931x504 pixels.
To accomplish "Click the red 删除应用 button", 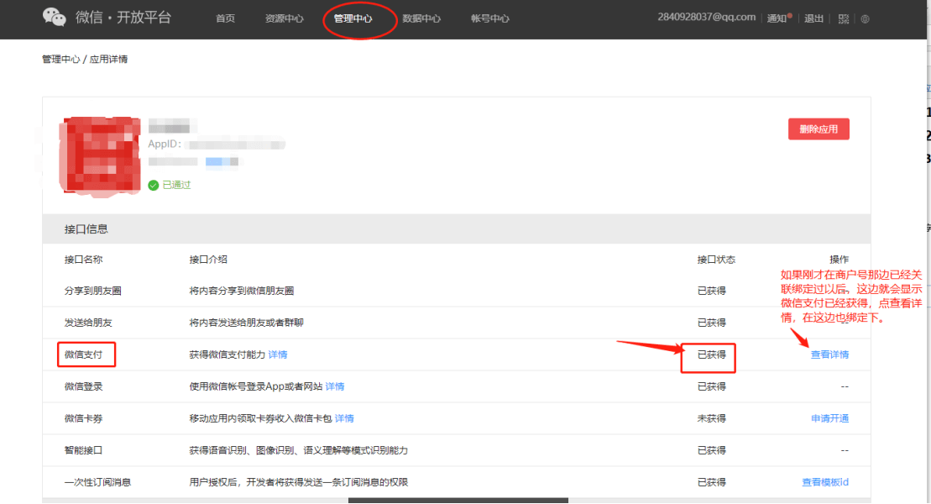I will (819, 129).
